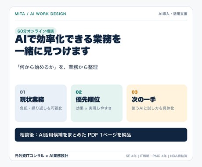202x167 pixels.
Task: Click the footer 元外資ITコンサル × AI業務設計
Action: 41,156
